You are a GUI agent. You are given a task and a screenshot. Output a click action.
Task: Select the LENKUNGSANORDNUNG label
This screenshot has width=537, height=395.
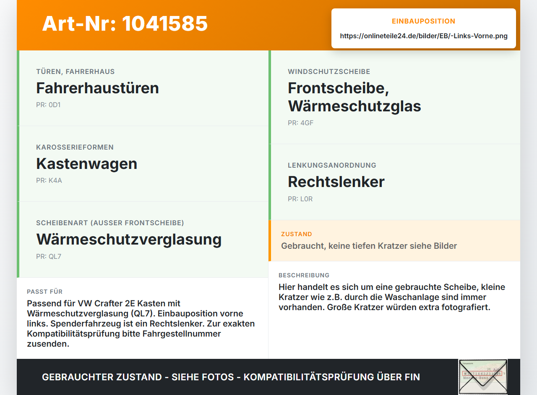point(332,166)
